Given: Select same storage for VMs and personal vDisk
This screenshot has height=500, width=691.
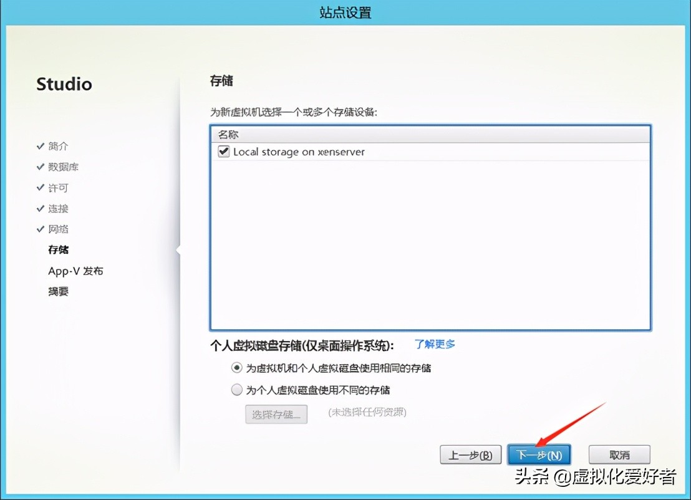Looking at the screenshot, I should pyautogui.click(x=236, y=367).
